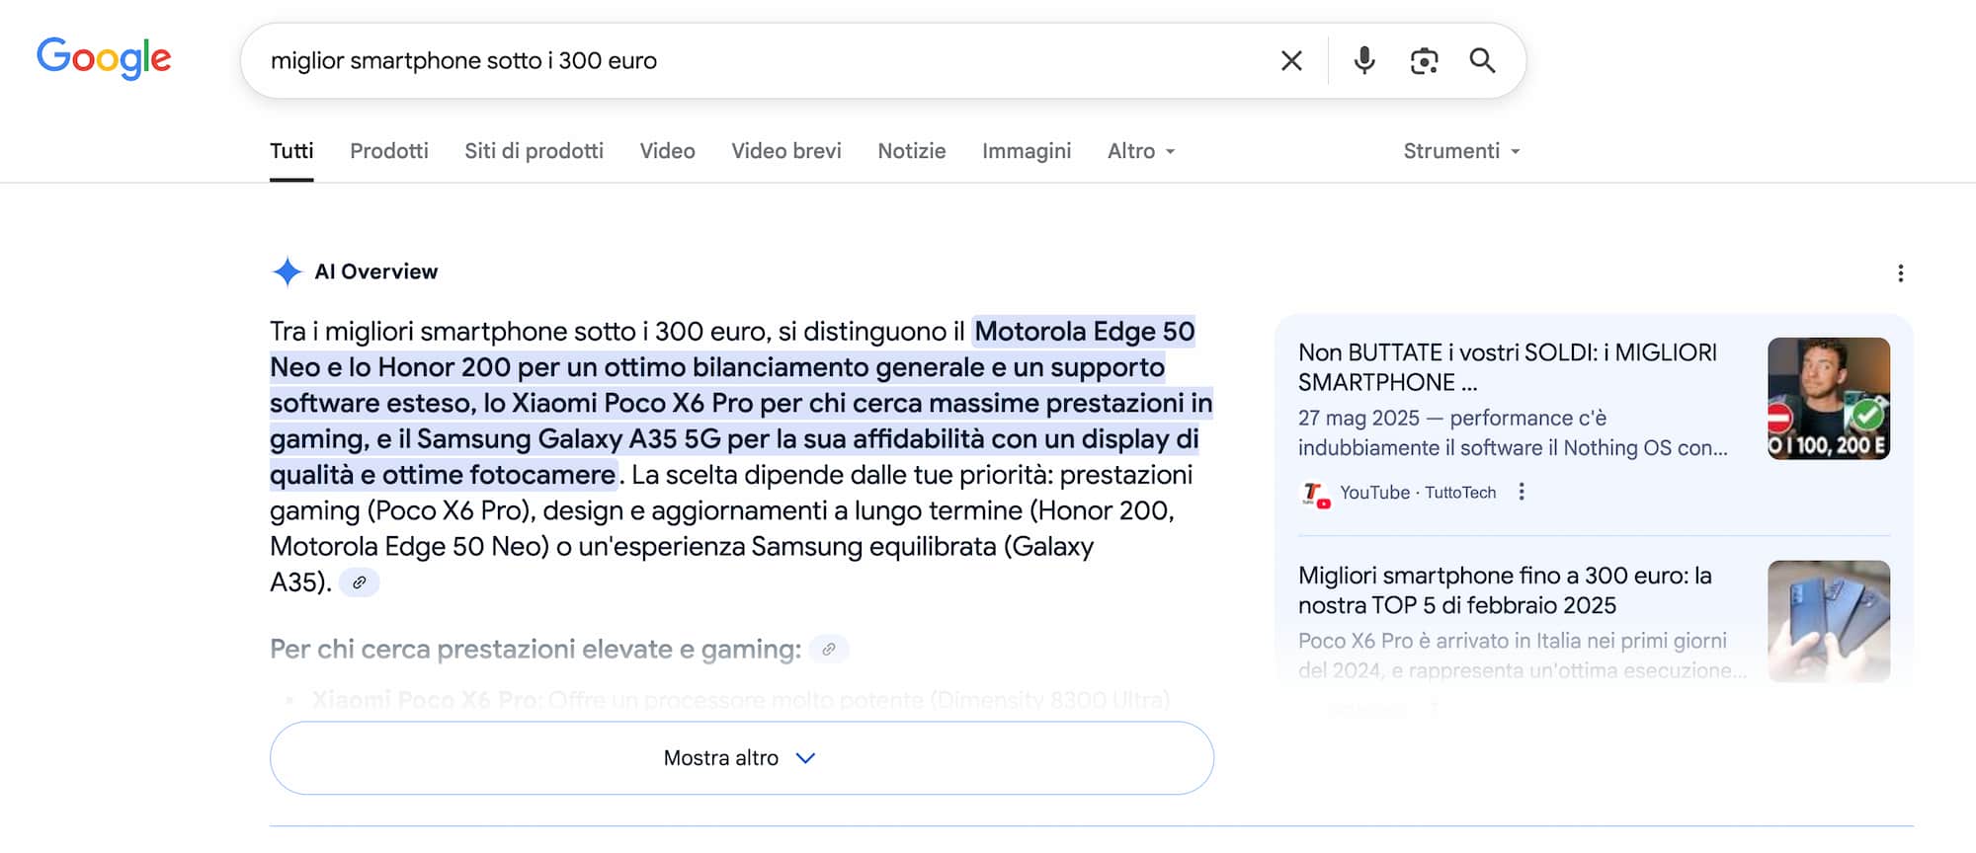Click the '27 mag 2025' snippet text
The height and width of the screenshot is (853, 1976).
coord(1358,419)
